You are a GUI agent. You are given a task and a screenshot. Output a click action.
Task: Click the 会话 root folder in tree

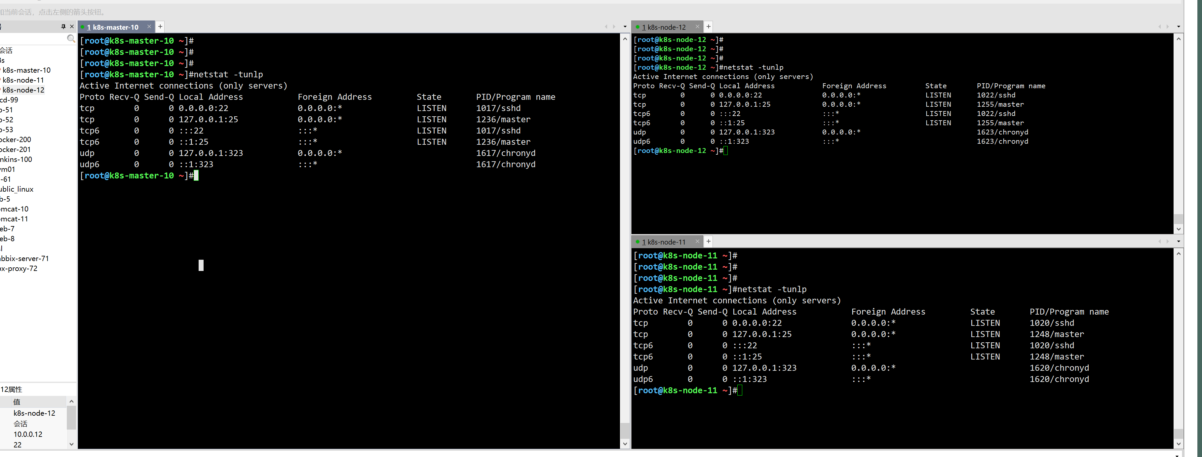[7, 50]
